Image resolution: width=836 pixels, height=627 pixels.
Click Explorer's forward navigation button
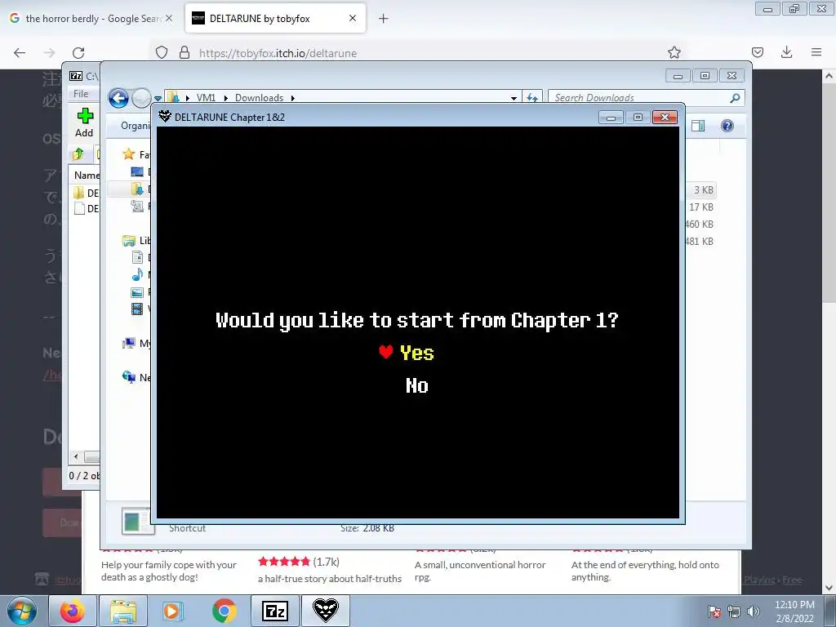pos(141,98)
